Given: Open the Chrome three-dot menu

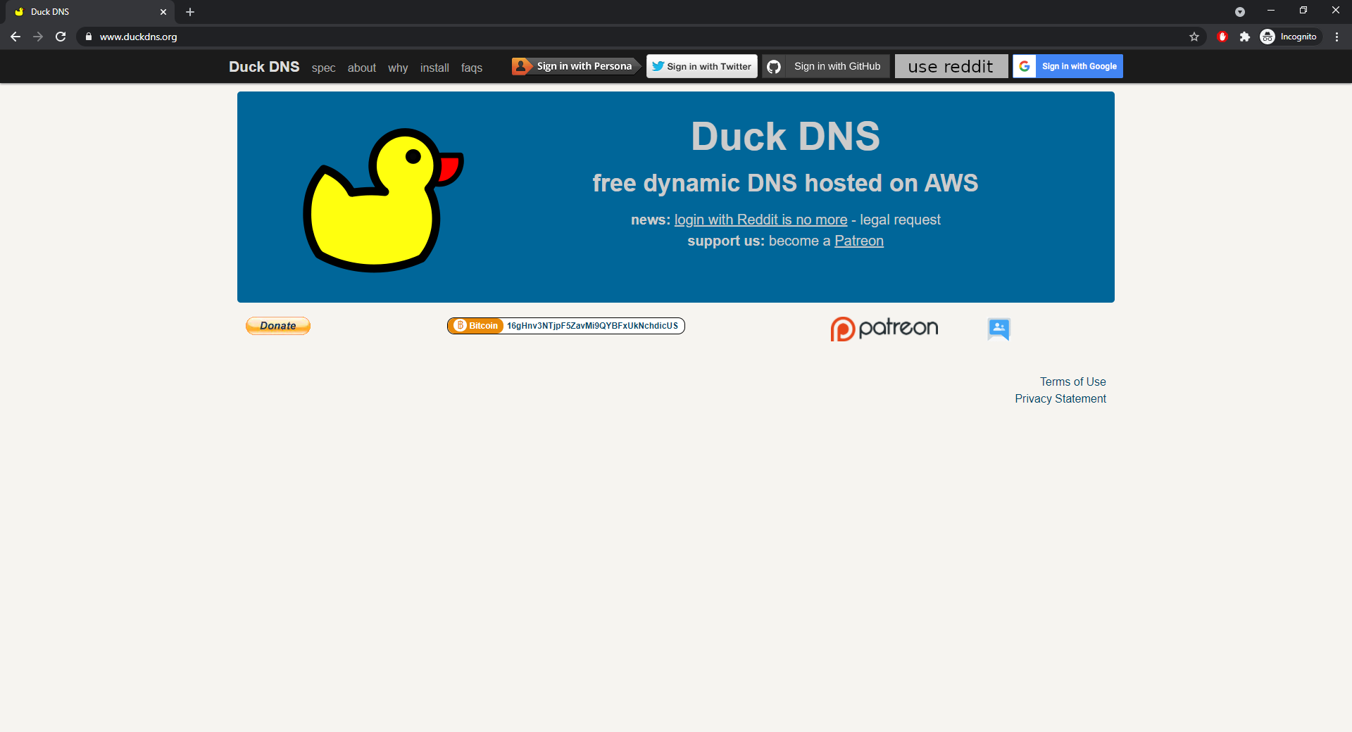Looking at the screenshot, I should pos(1338,37).
